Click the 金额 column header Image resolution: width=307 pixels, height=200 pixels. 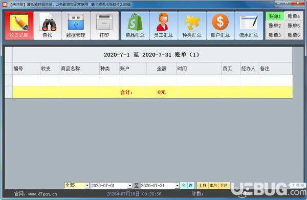point(162,69)
